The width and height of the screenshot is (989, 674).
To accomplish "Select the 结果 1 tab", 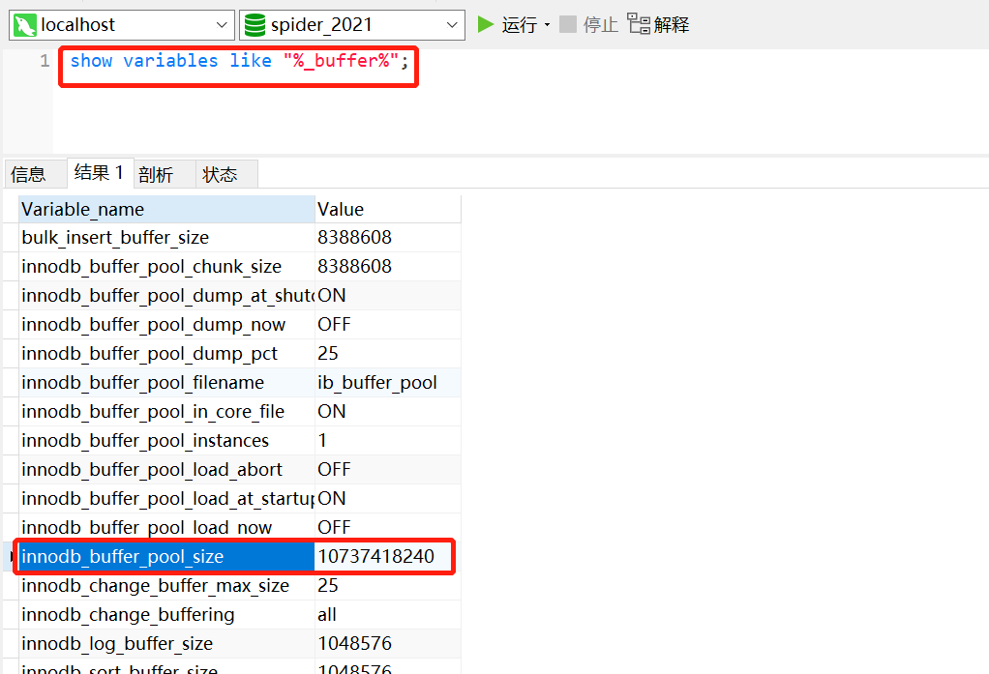I will [100, 173].
